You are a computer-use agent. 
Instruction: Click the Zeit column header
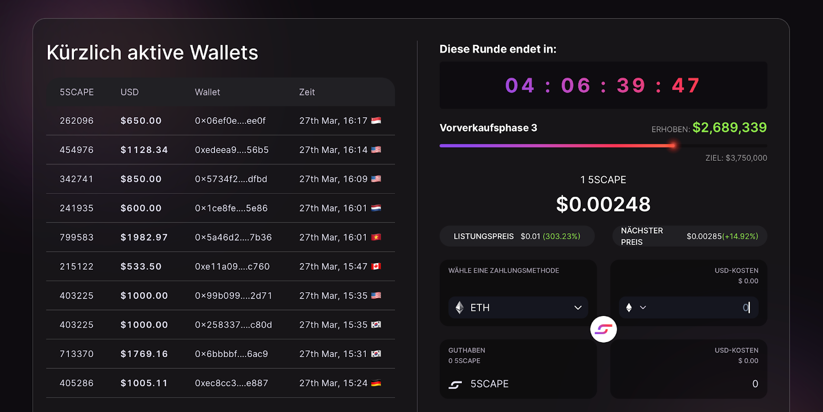coord(307,92)
